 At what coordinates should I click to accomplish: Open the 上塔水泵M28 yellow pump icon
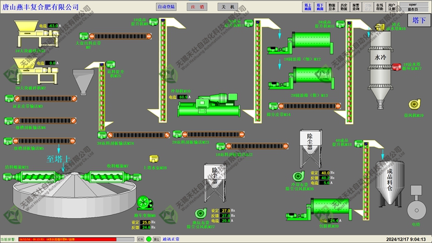[154, 160]
